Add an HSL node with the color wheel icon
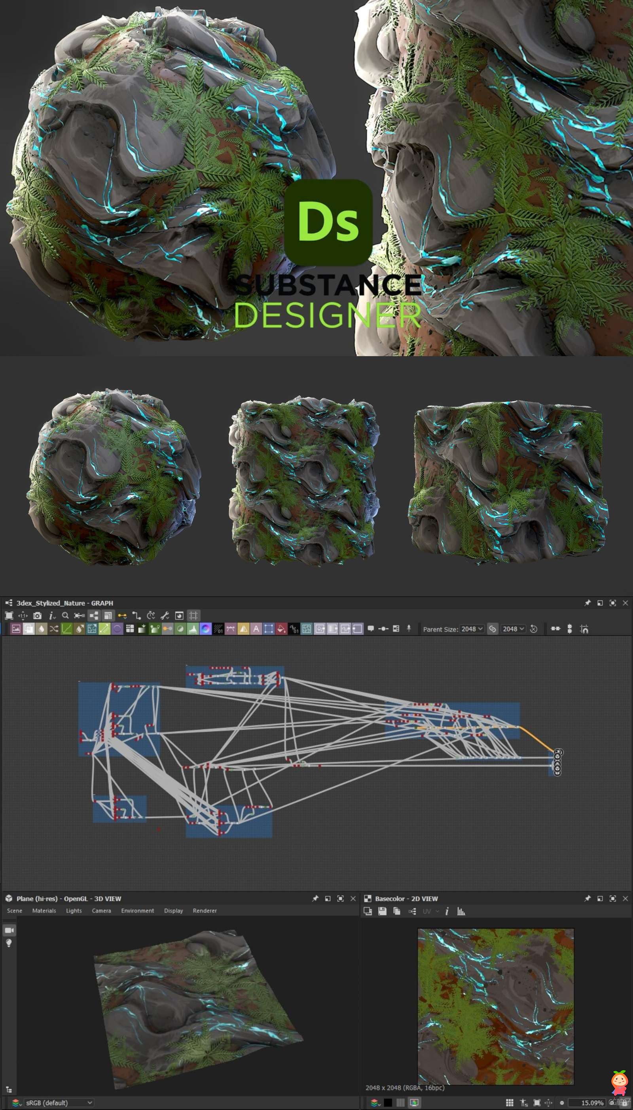The height and width of the screenshot is (1110, 633). [205, 629]
